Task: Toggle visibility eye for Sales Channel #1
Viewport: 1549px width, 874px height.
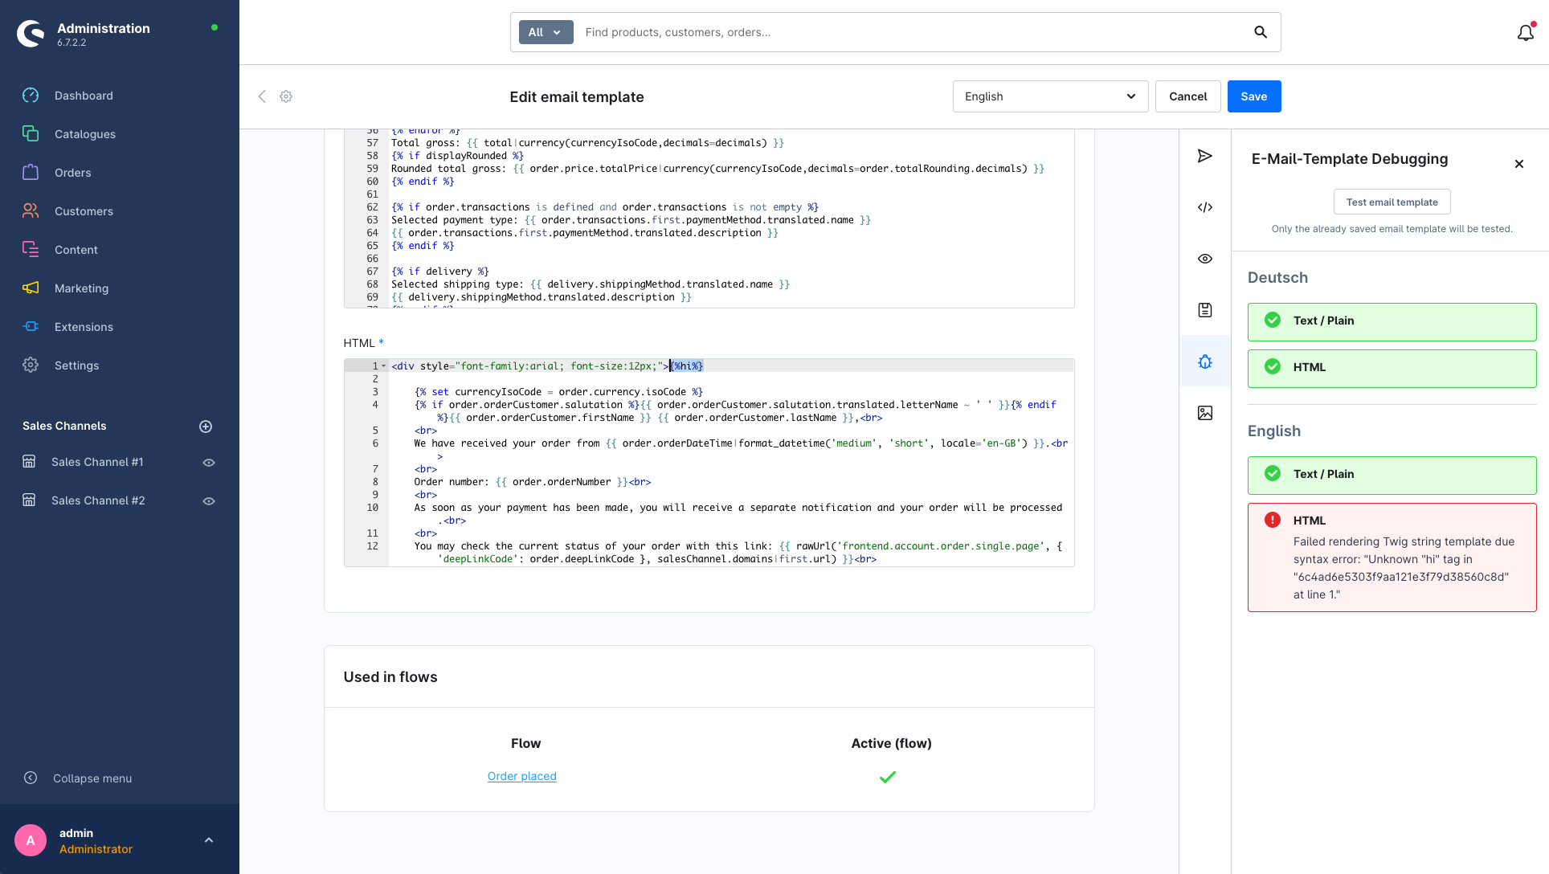Action: point(209,463)
